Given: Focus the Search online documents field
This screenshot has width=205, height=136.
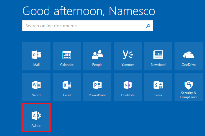Looking at the screenshot, I should coord(88,26).
